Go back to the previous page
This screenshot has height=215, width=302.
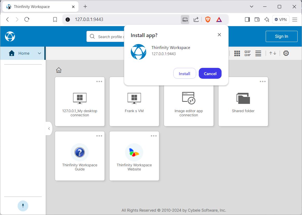[8, 19]
